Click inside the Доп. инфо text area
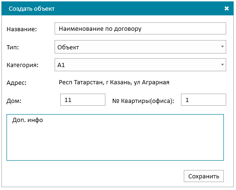This screenshot has height=190, width=236. (115, 137)
